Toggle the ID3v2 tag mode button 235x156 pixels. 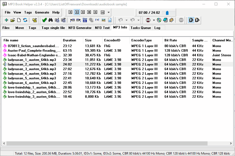click(x=197, y=20)
